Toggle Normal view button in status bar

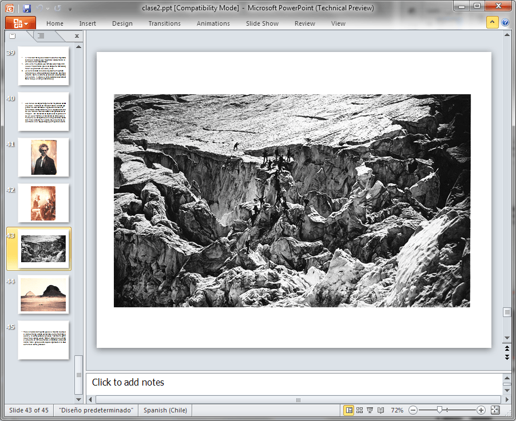[x=349, y=410]
